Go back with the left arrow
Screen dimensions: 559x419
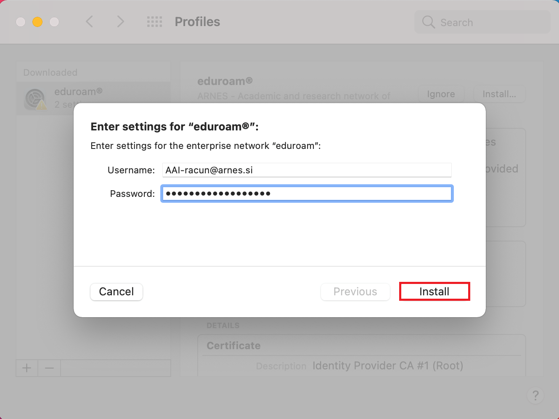click(x=89, y=21)
